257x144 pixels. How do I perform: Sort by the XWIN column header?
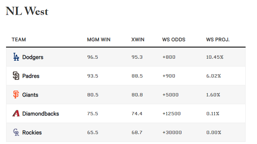pos(138,39)
